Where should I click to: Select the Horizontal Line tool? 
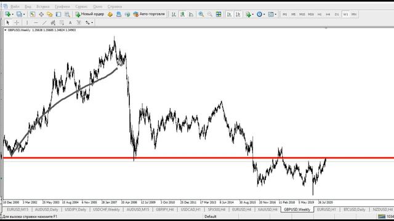click(x=36, y=23)
